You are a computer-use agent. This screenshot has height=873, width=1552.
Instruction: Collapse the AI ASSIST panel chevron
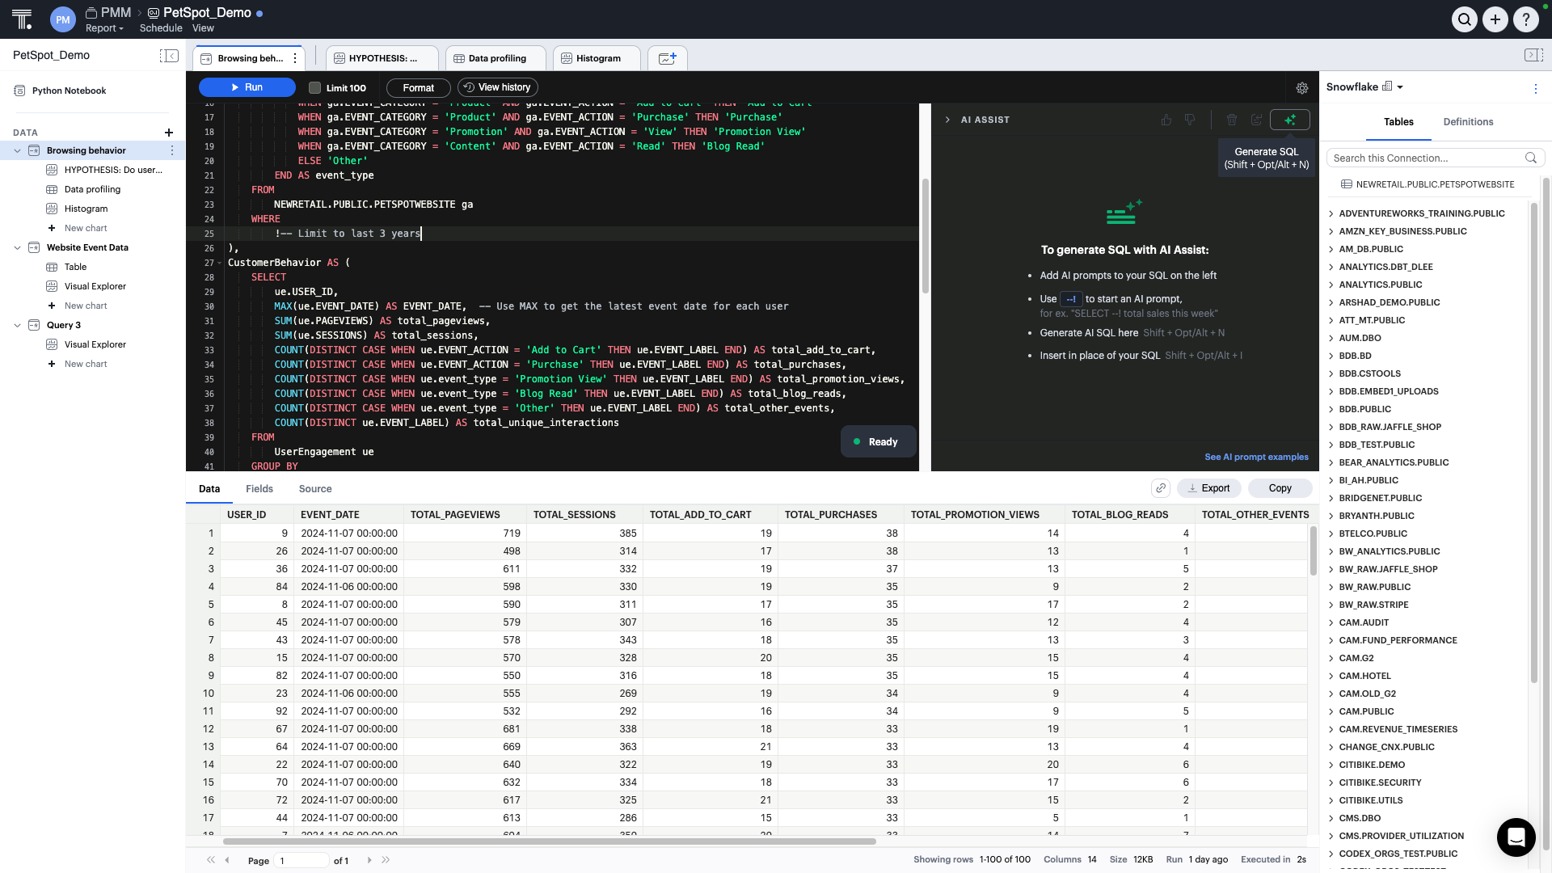coord(947,120)
